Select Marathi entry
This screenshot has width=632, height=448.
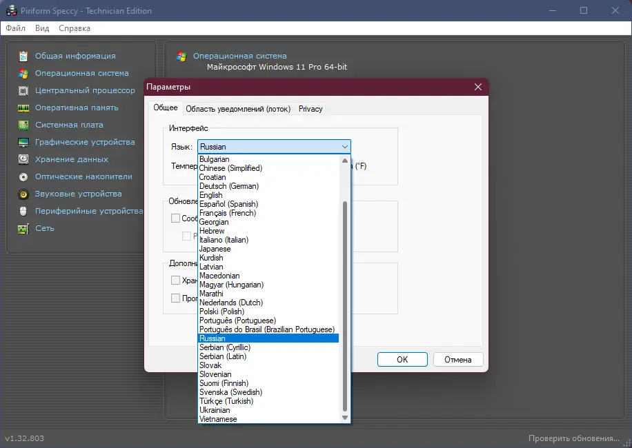pyautogui.click(x=269, y=294)
